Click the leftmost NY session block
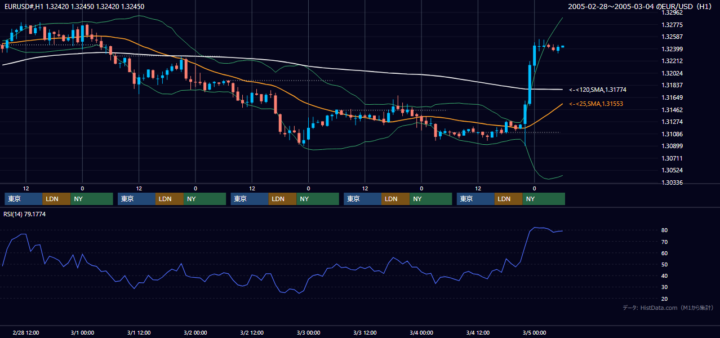 92,199
